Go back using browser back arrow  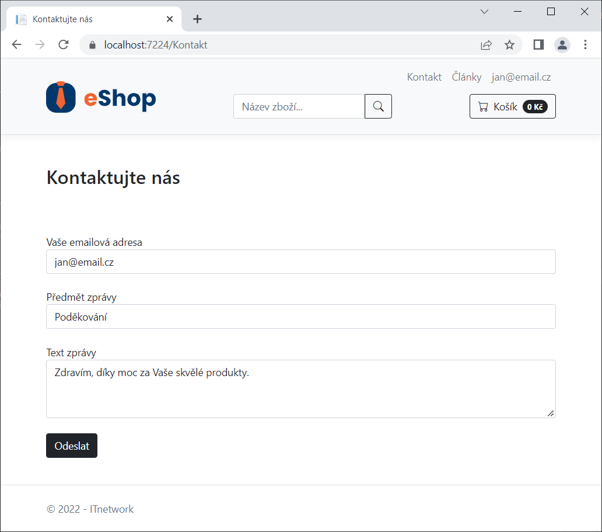(16, 45)
